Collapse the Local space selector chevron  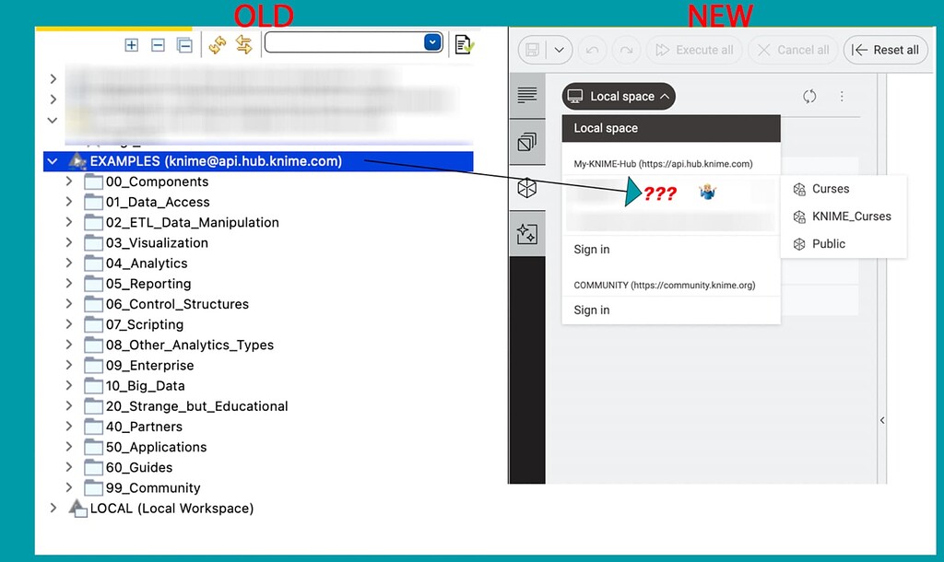pos(664,96)
